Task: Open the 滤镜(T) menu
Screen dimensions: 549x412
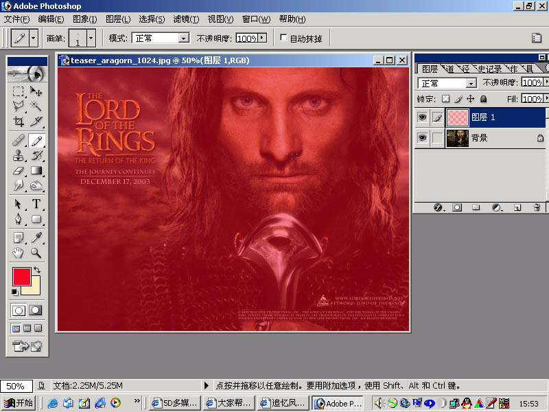Action: 186,19
